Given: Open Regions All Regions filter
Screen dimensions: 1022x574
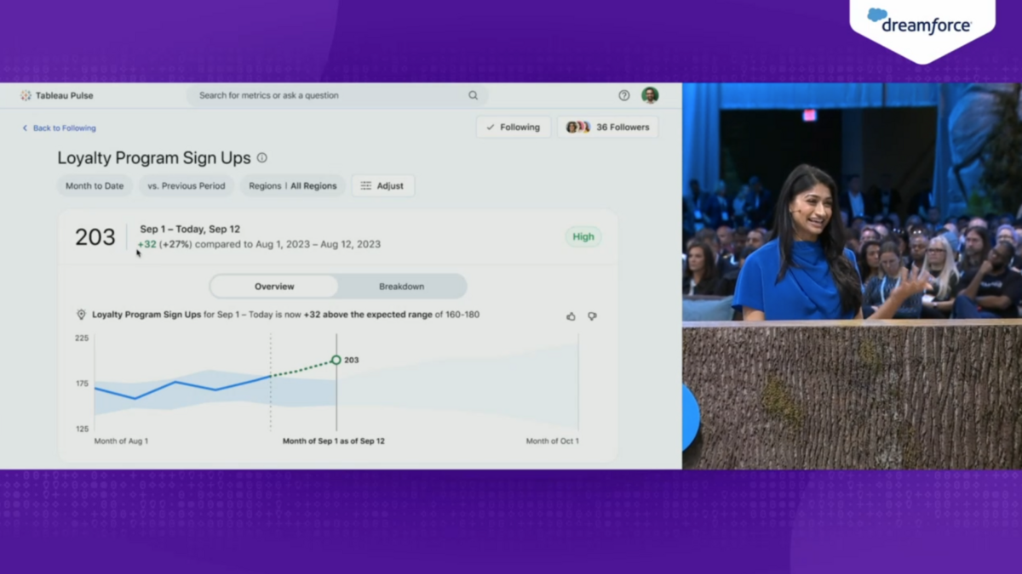Looking at the screenshot, I should [x=293, y=185].
